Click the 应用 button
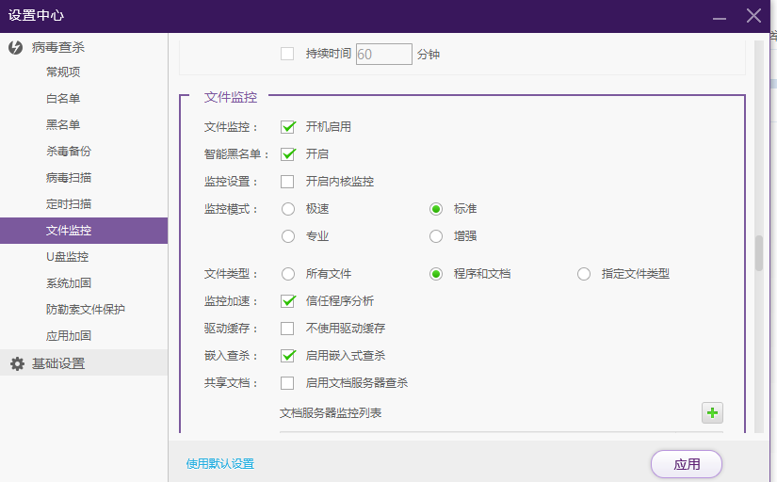The image size is (777, 482). pos(686,464)
